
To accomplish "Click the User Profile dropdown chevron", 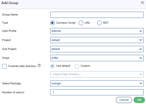I will 141,31.
